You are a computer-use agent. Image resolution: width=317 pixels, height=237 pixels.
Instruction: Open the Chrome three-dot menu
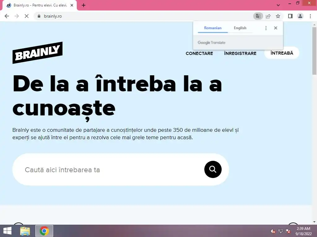point(310,16)
